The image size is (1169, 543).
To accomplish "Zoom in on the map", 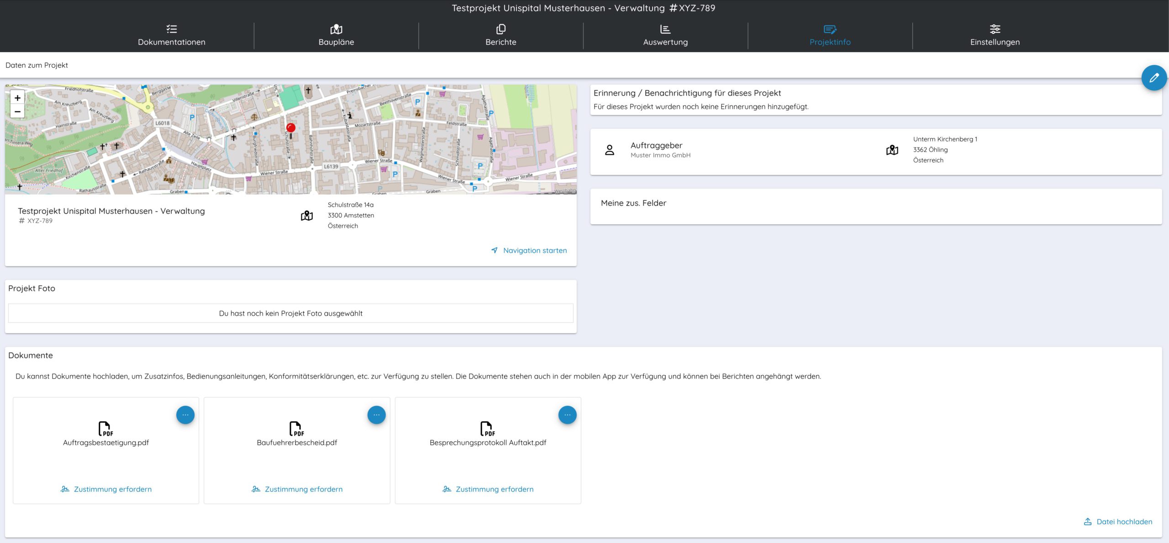I will [x=17, y=98].
